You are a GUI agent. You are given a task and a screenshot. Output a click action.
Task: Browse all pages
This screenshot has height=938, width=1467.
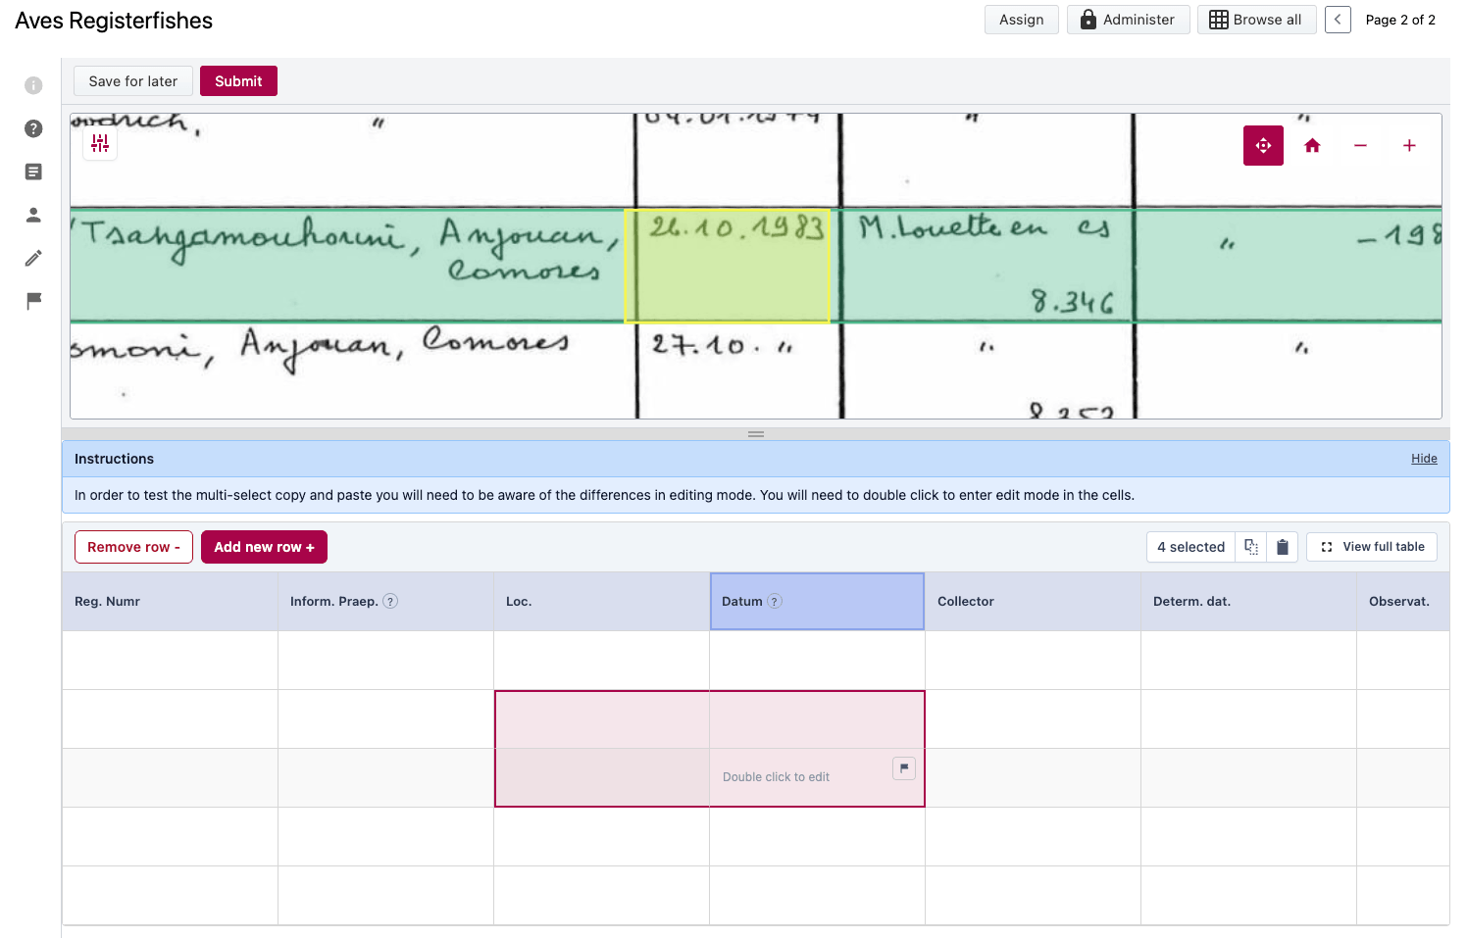(1256, 20)
